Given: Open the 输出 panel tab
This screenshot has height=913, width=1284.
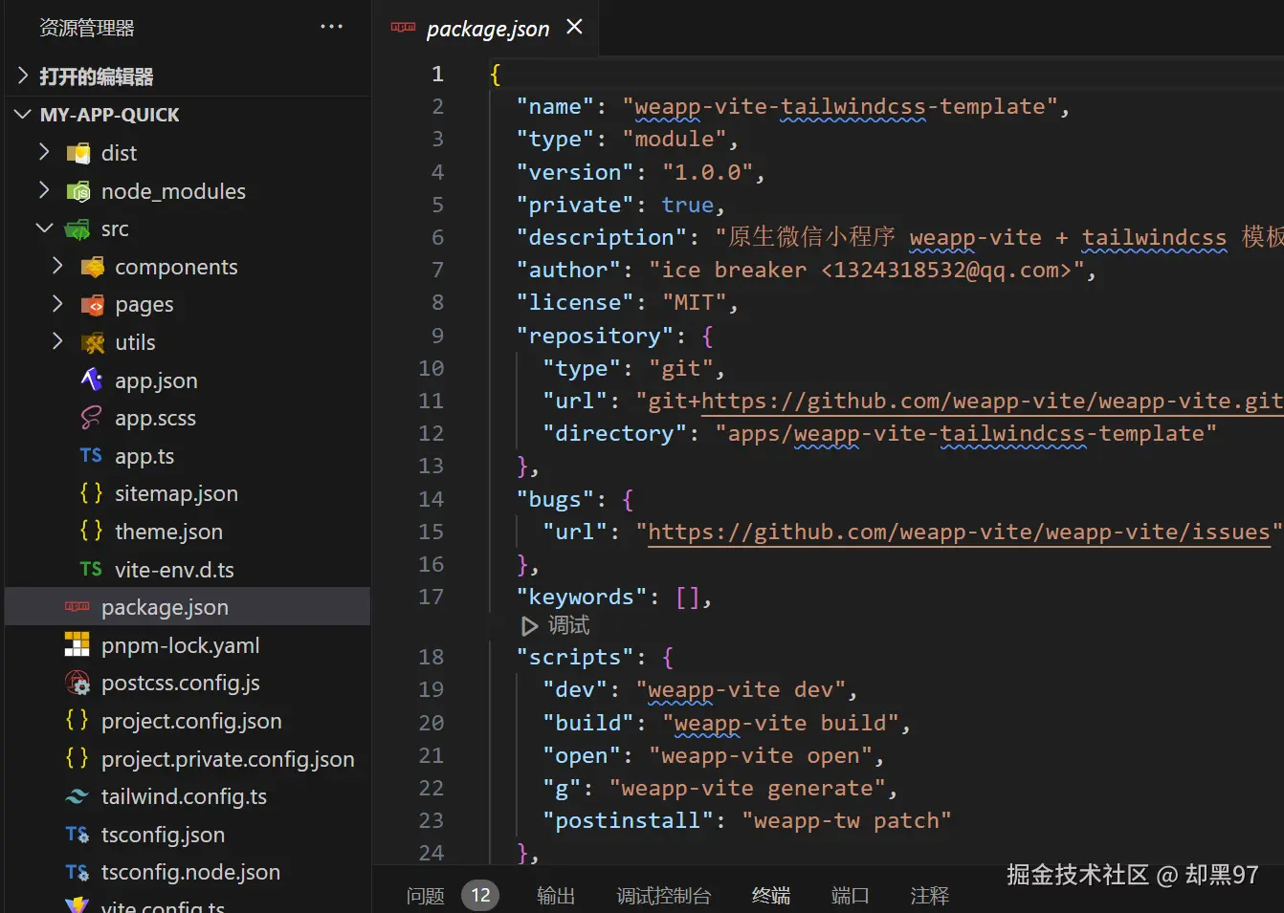Looking at the screenshot, I should coord(556,896).
